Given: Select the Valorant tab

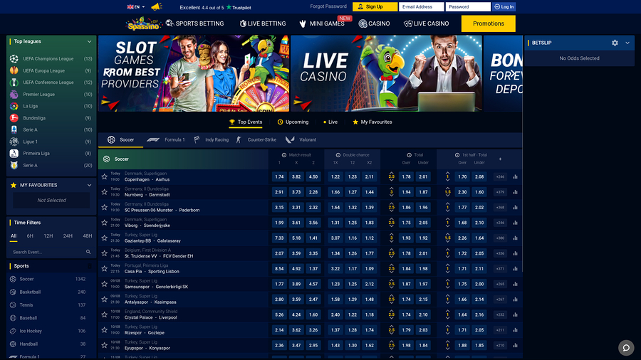Looking at the screenshot, I should [x=301, y=139].
